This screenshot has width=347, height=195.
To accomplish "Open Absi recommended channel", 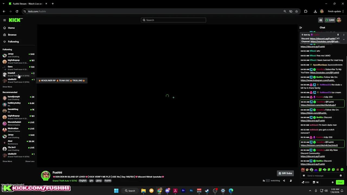I will 18,142.
